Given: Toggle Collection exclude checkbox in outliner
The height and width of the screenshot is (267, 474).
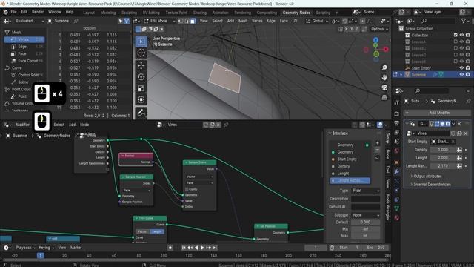Looking at the screenshot, I should (x=455, y=35).
